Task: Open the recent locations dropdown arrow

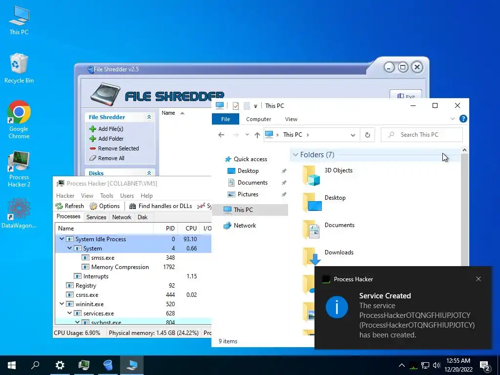Action: (247, 135)
